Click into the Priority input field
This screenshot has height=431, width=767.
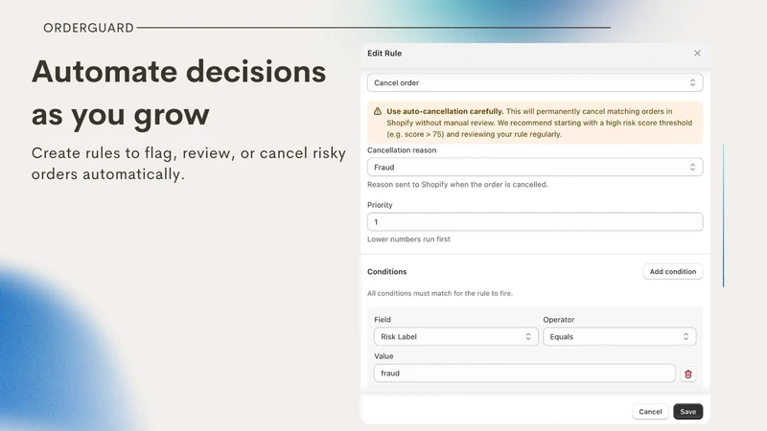pyautogui.click(x=535, y=222)
